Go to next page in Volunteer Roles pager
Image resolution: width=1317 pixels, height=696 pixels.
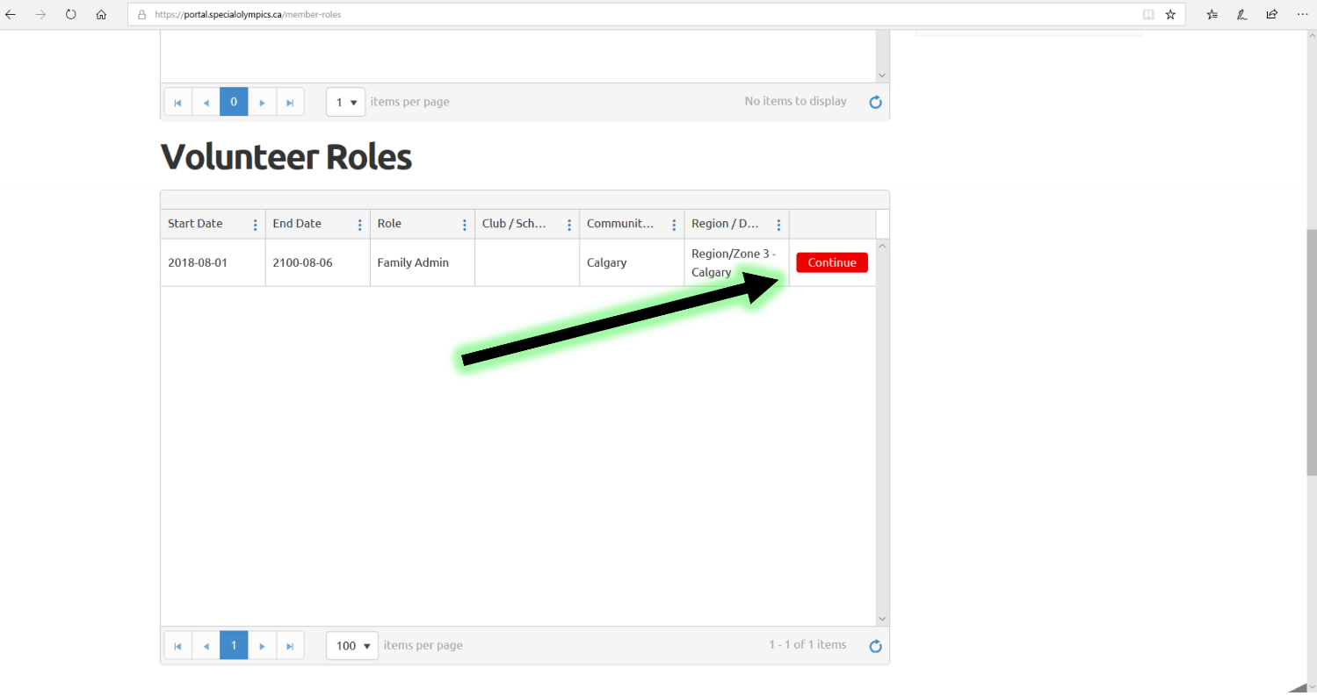[x=262, y=646]
